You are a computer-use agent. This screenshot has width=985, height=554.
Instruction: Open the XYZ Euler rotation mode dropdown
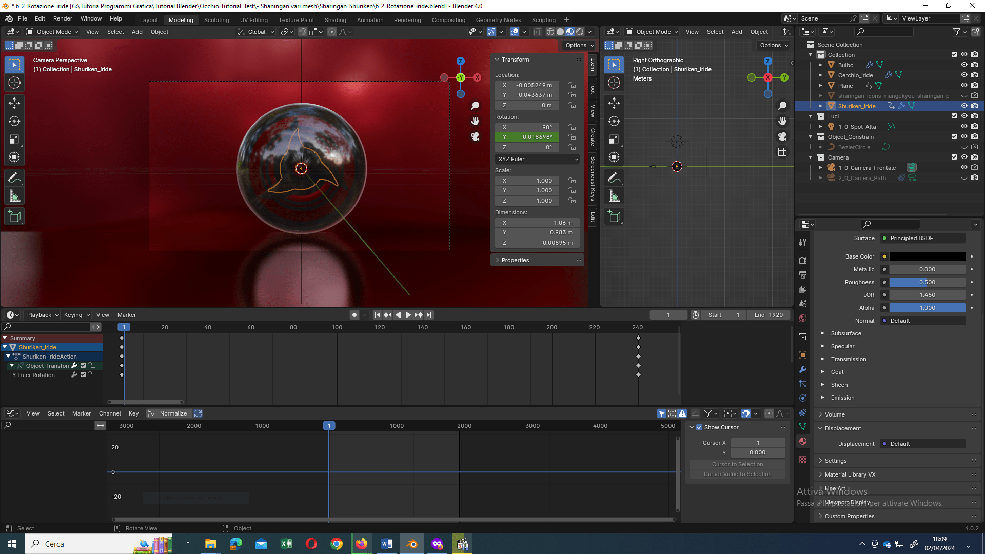click(x=538, y=159)
